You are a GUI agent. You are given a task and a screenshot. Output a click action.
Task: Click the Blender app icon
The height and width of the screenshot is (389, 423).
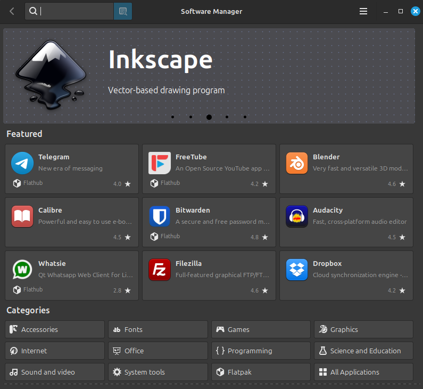[x=297, y=163]
